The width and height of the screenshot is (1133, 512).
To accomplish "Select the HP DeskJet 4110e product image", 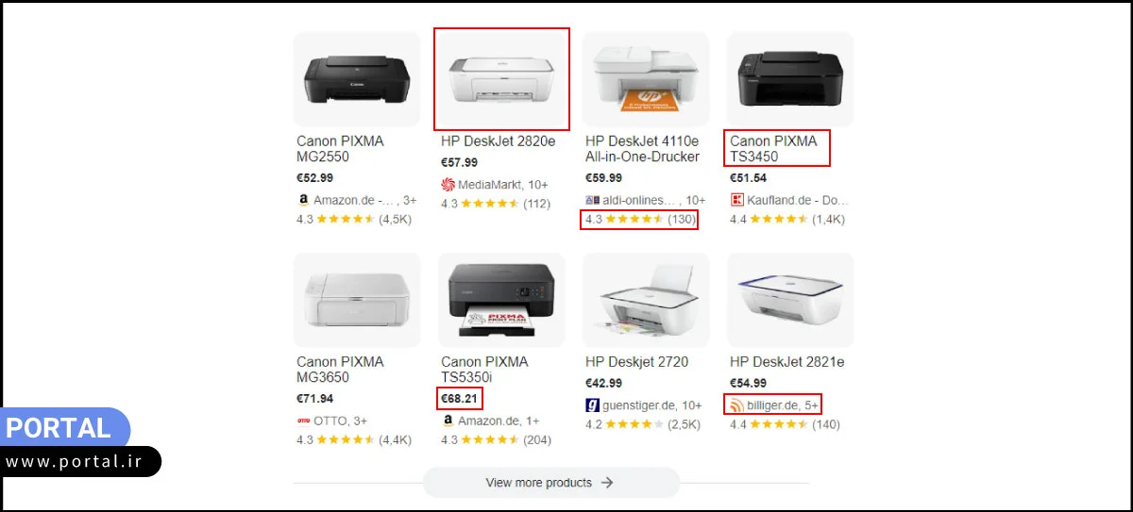I will (x=646, y=79).
